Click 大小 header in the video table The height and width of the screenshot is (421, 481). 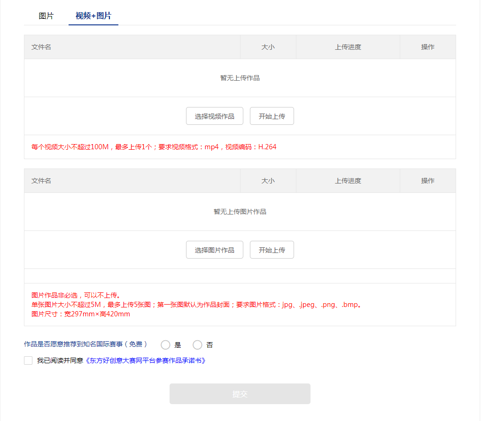tap(268, 47)
